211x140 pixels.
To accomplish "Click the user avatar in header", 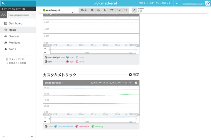I will pos(207,3).
